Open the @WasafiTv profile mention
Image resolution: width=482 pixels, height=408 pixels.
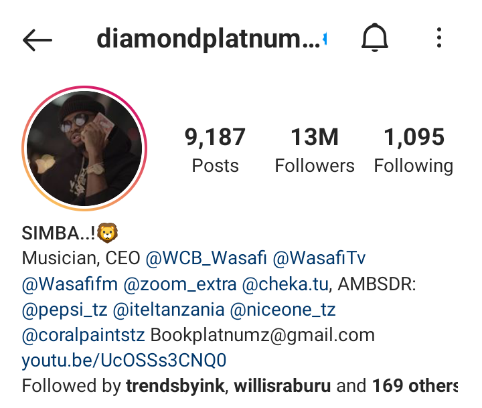coord(319,258)
